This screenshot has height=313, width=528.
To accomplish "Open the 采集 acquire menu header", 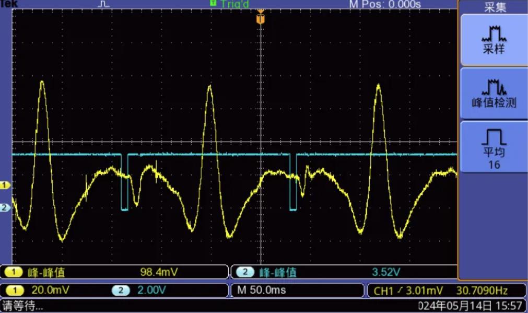I will [x=494, y=6].
